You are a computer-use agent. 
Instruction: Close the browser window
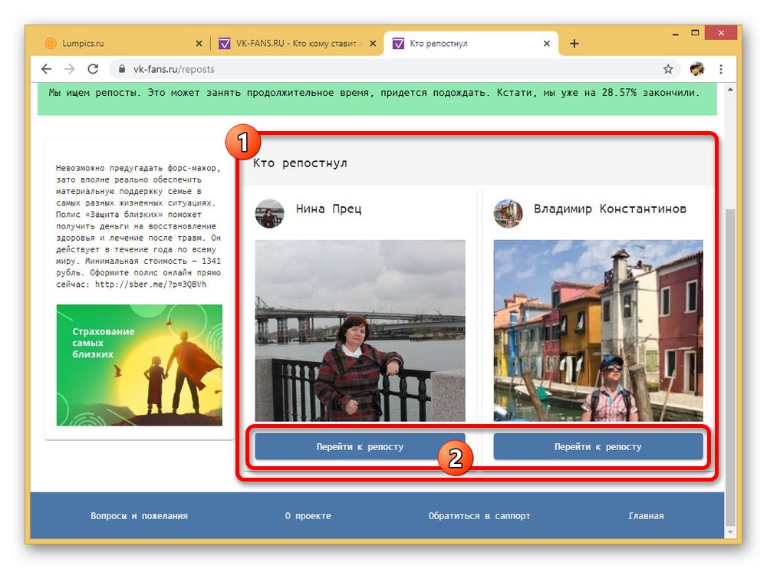(x=721, y=33)
